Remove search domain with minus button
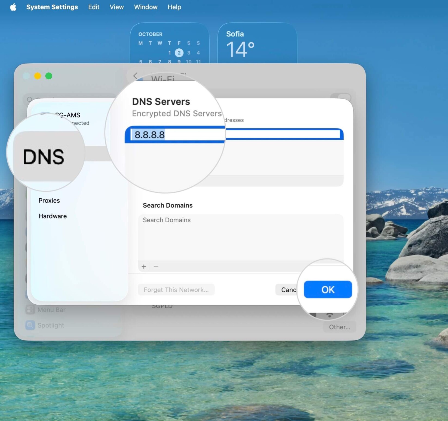 156,267
